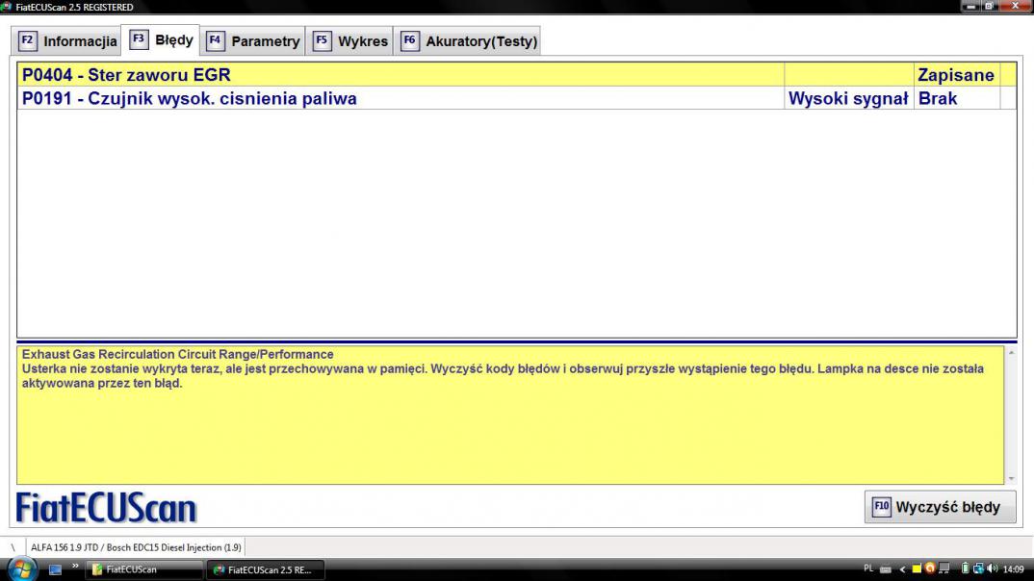The image size is (1034, 581).
Task: Click the battery tray icon
Action: pos(965,568)
